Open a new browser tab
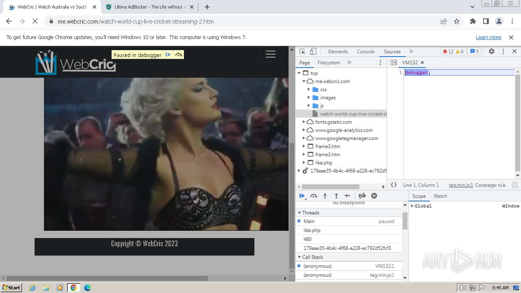This screenshot has width=521, height=293. tap(207, 7)
